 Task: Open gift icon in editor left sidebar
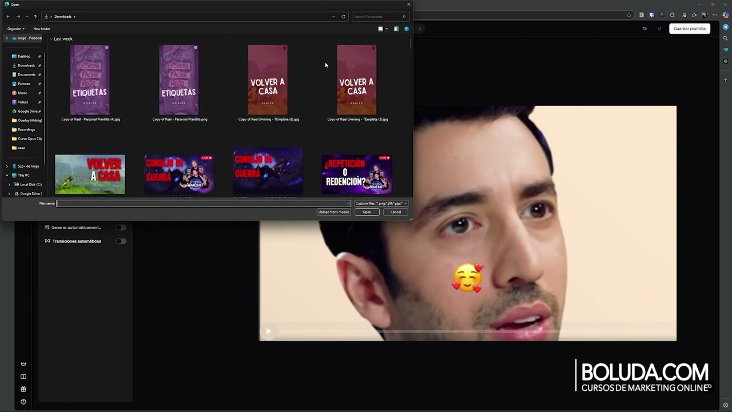pyautogui.click(x=23, y=389)
